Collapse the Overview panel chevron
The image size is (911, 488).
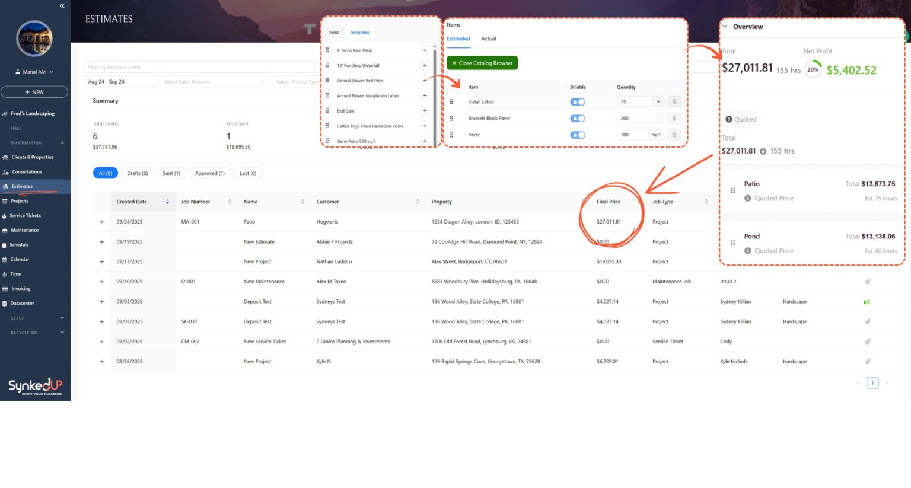coord(725,27)
